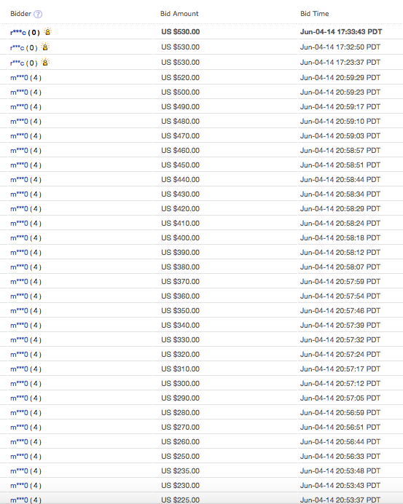Select the US $440.00 bid amount

click(181, 180)
